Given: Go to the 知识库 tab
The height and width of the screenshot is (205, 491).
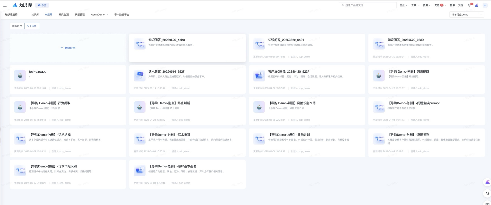Looking at the screenshot, I should (35, 14).
